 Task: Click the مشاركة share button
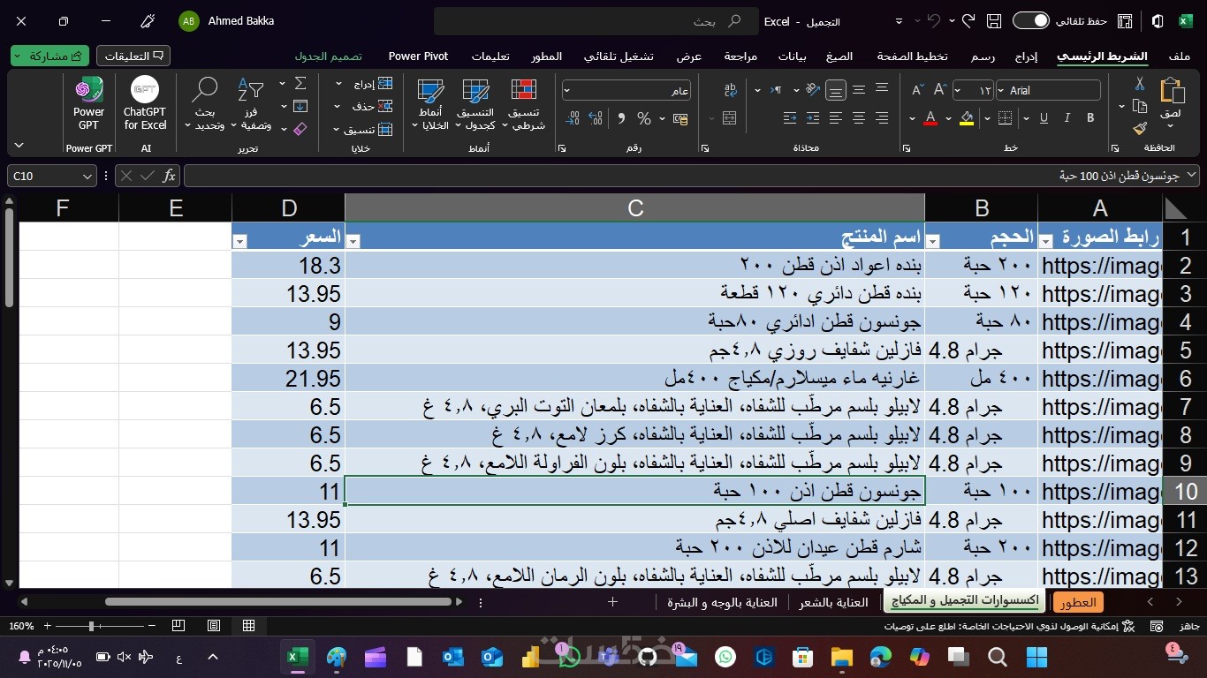pos(50,56)
